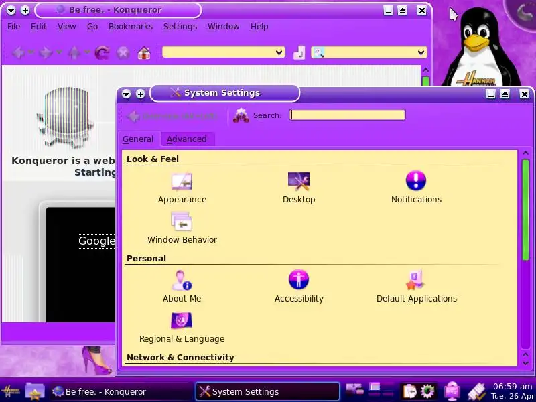Click the search provider icon in Konqueror search box
Screen dimensions: 536x402
pos(319,52)
